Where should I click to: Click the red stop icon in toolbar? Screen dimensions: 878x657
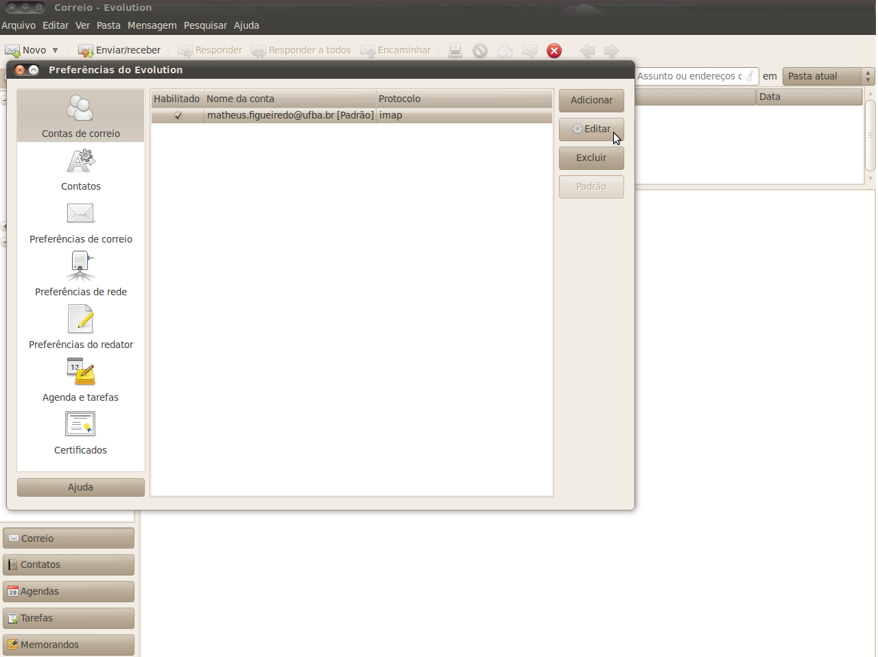point(554,51)
